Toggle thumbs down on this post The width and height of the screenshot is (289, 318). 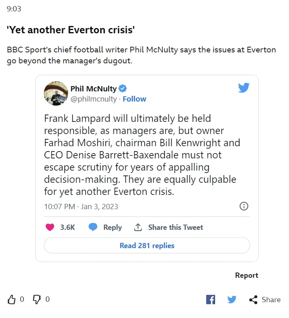click(x=37, y=300)
